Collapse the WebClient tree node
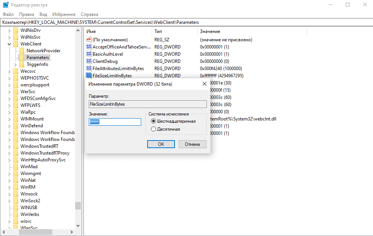 (9, 44)
